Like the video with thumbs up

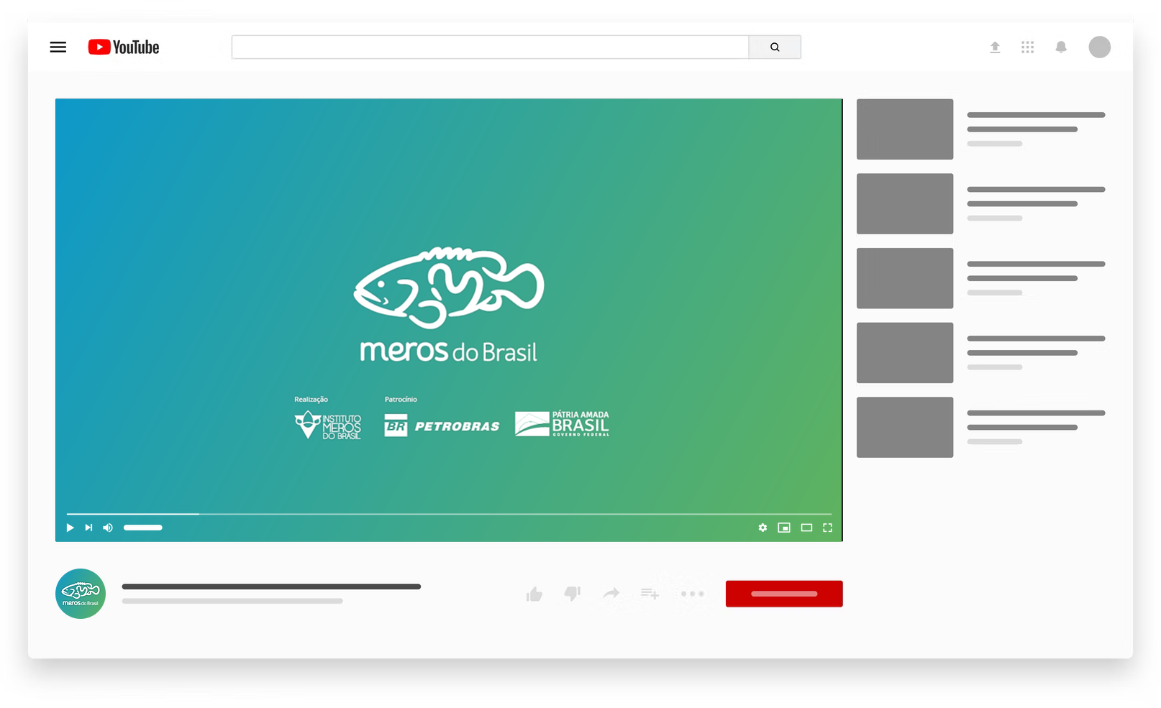(534, 594)
